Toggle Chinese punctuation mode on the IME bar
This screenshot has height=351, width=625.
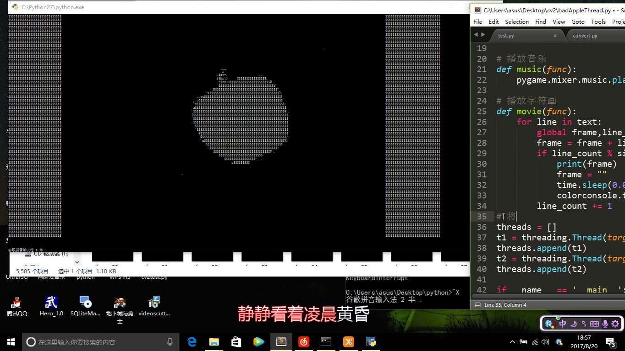[x=584, y=324]
